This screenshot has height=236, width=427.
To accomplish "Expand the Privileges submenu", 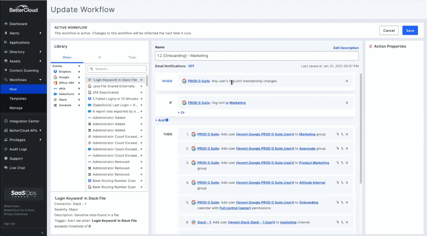I will coord(40,140).
